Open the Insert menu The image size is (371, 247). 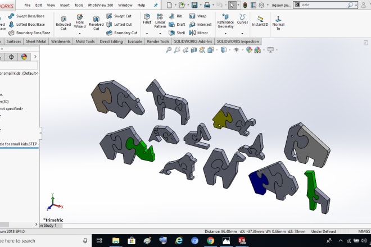(x=65, y=4)
